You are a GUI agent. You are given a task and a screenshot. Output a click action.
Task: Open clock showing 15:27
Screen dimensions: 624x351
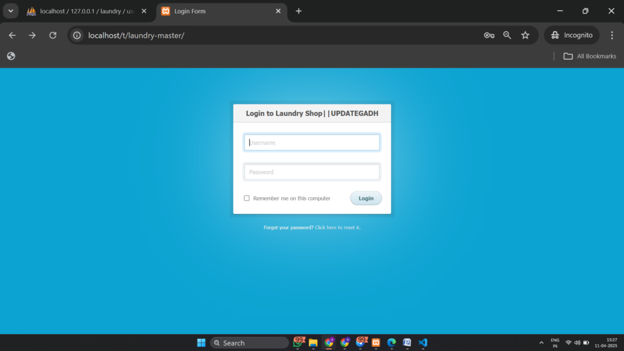point(606,342)
